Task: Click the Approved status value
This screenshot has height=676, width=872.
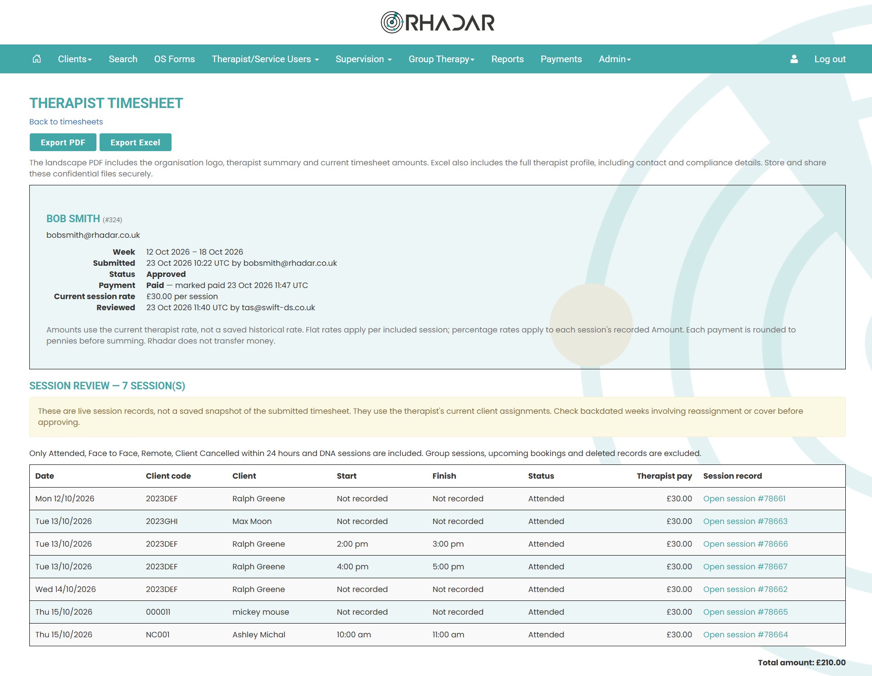Action: coord(166,274)
